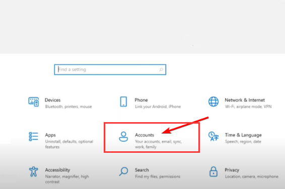Click the Accounts person icon

123,137
